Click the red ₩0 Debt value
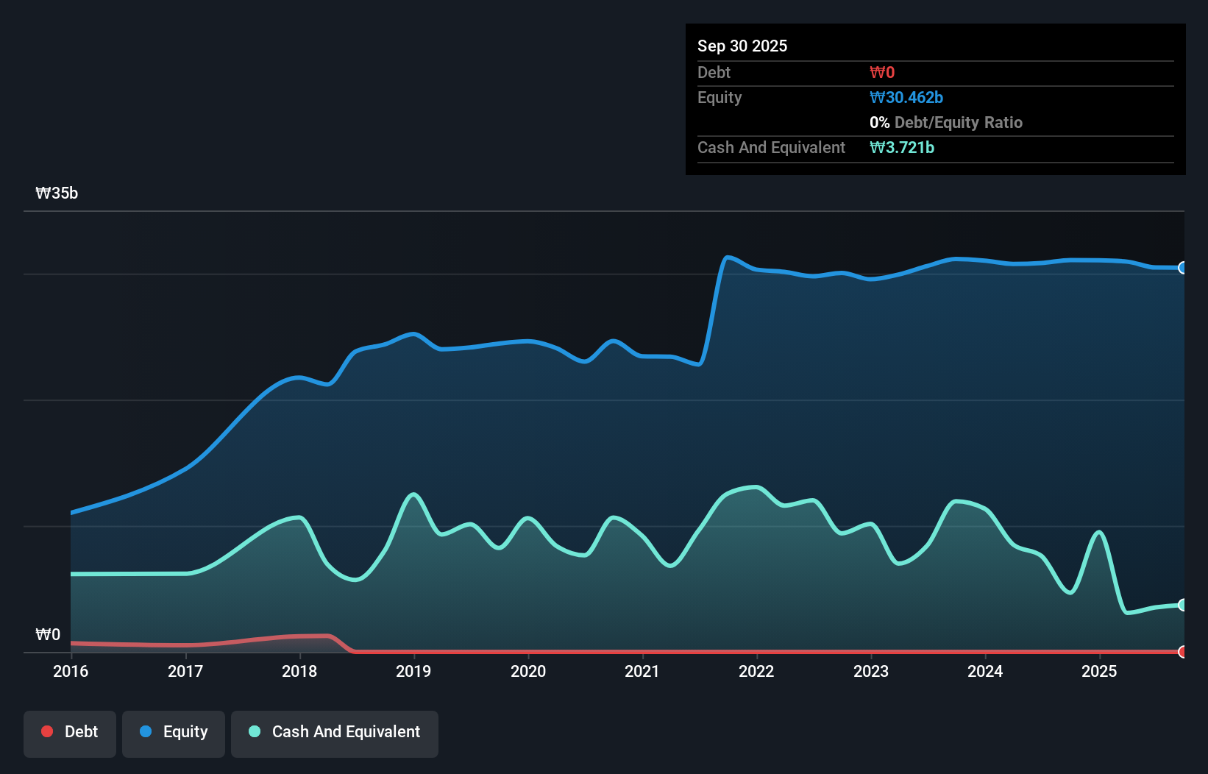Viewport: 1208px width, 774px height. click(882, 72)
